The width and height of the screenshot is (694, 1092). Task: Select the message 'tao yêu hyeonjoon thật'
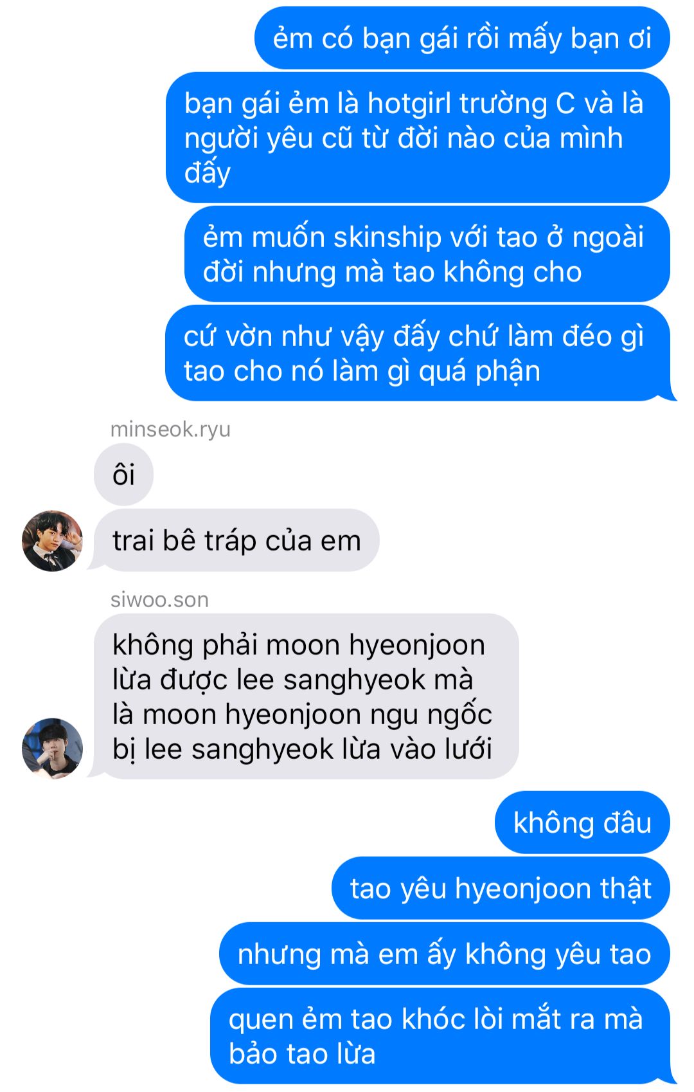point(501,888)
